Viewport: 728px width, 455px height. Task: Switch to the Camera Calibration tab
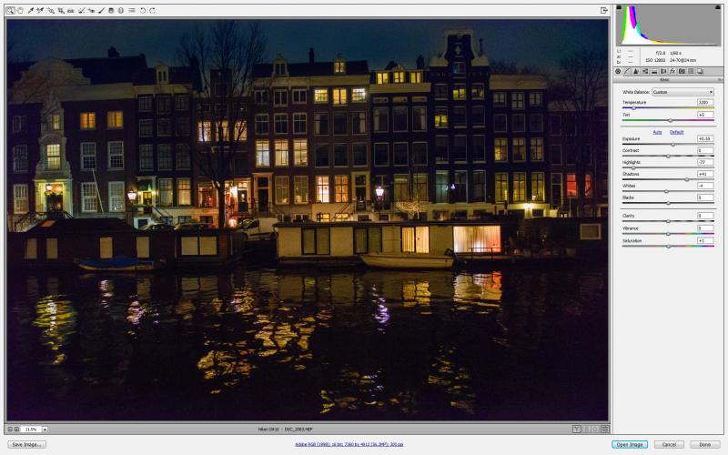(682, 71)
